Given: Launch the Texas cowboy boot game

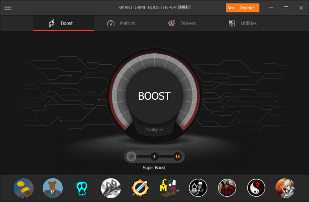Looking at the screenshot, I should 169,188.
